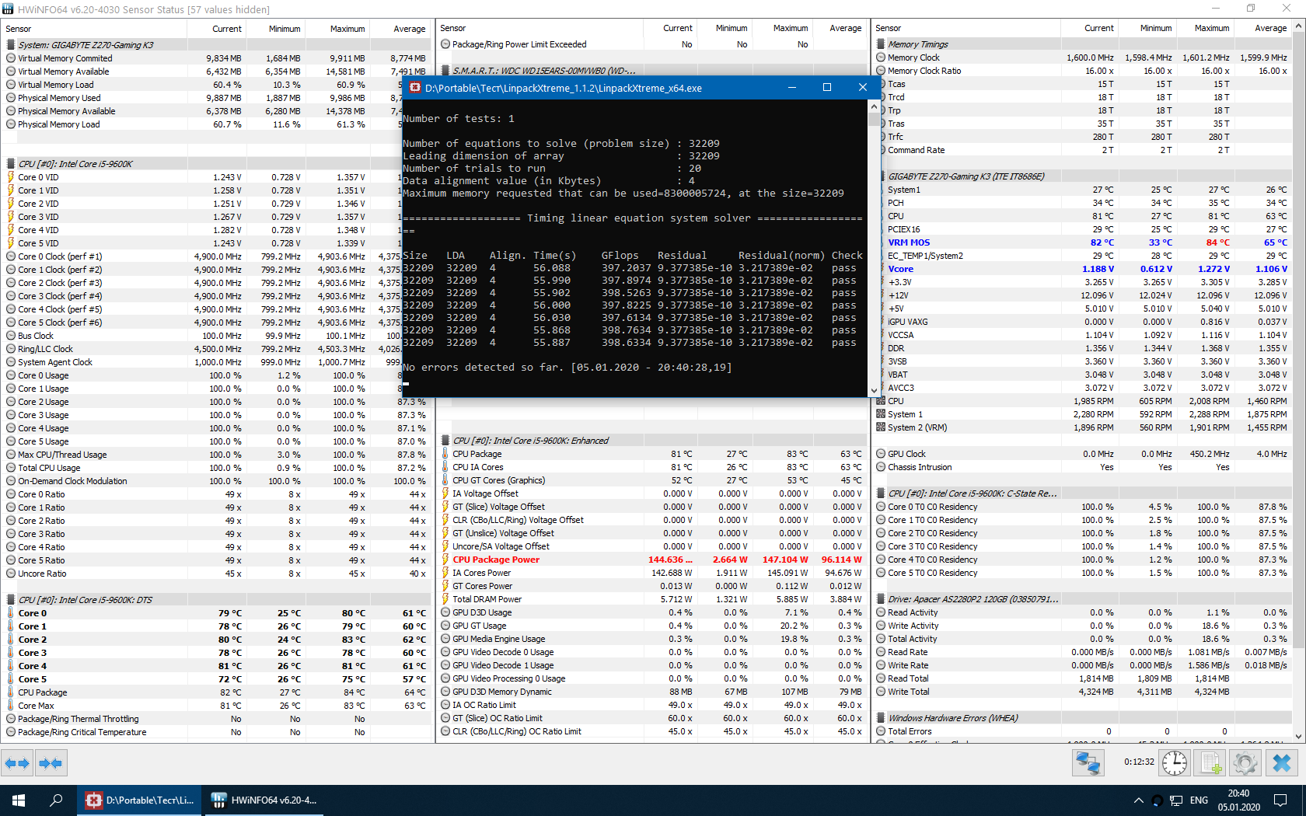Click the Average column header above Memory Clock values
This screenshot has height=816, width=1306.
tap(1262, 28)
